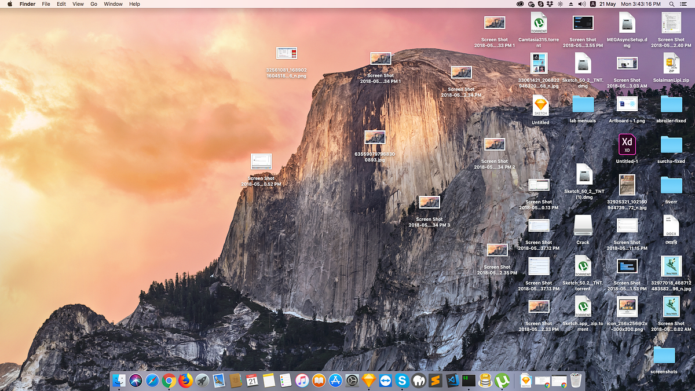Image resolution: width=695 pixels, height=391 pixels.
Task: Launch Siri from the Dock
Action: (x=136, y=381)
